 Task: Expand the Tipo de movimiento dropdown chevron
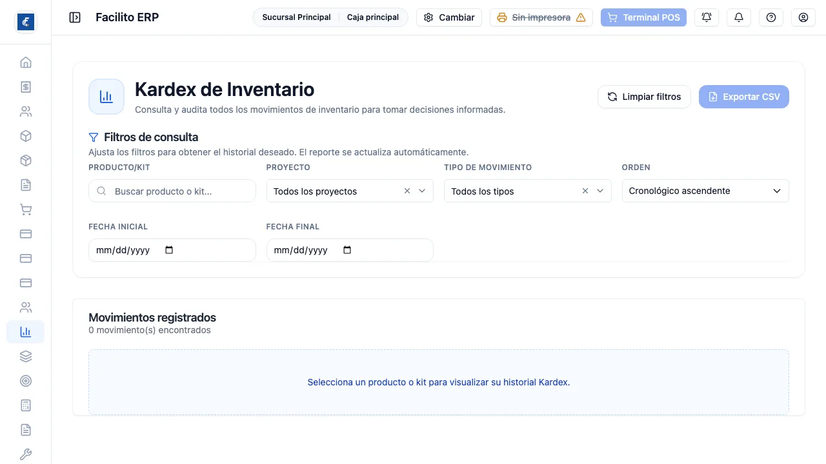click(x=600, y=191)
